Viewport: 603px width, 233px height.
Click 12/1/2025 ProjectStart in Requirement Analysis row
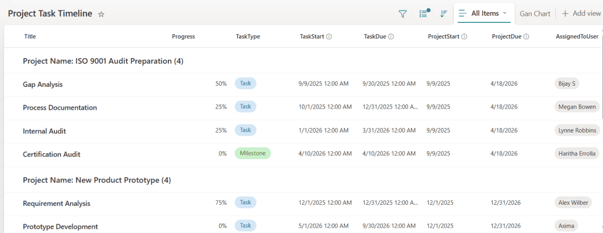tap(440, 202)
